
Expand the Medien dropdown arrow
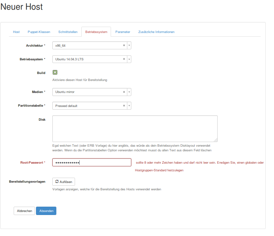pyautogui.click(x=129, y=92)
